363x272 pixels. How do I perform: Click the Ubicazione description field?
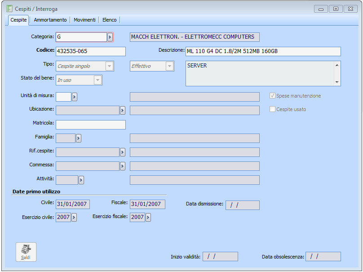pos(195,111)
